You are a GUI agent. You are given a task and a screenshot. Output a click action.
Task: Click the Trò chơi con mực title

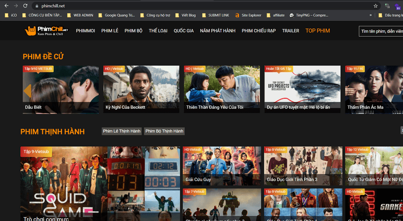click(46, 219)
